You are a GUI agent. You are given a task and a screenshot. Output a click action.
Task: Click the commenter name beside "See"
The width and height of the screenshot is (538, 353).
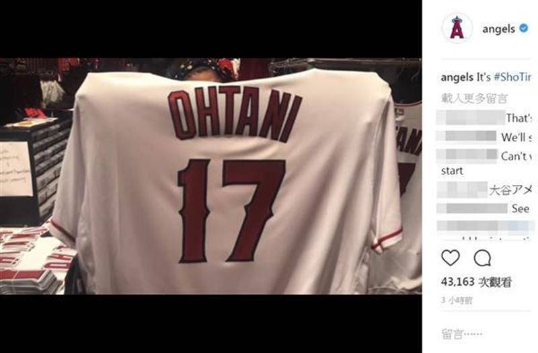coord(472,208)
